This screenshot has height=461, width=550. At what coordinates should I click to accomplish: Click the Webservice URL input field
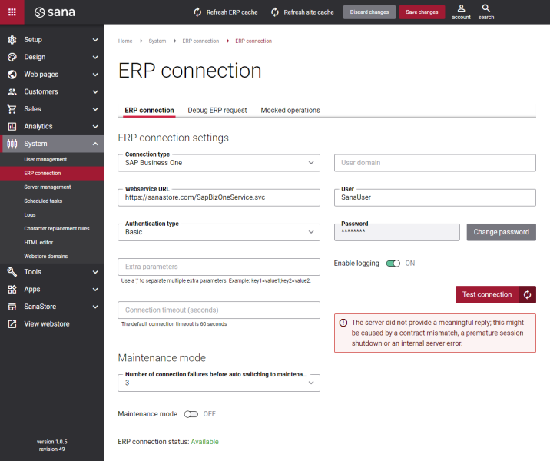pyautogui.click(x=219, y=197)
